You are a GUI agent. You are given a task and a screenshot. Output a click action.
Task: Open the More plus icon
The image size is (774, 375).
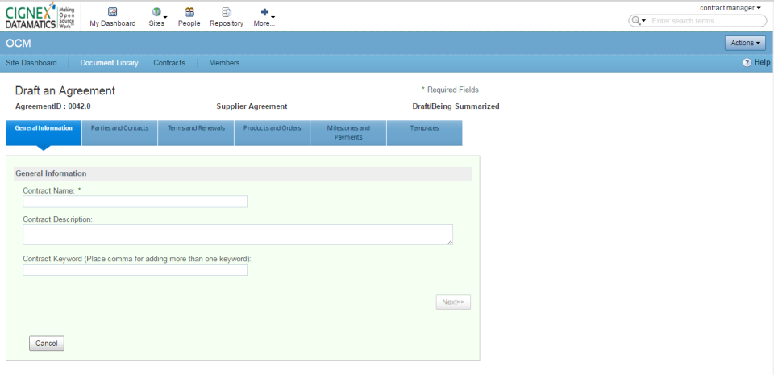(264, 12)
